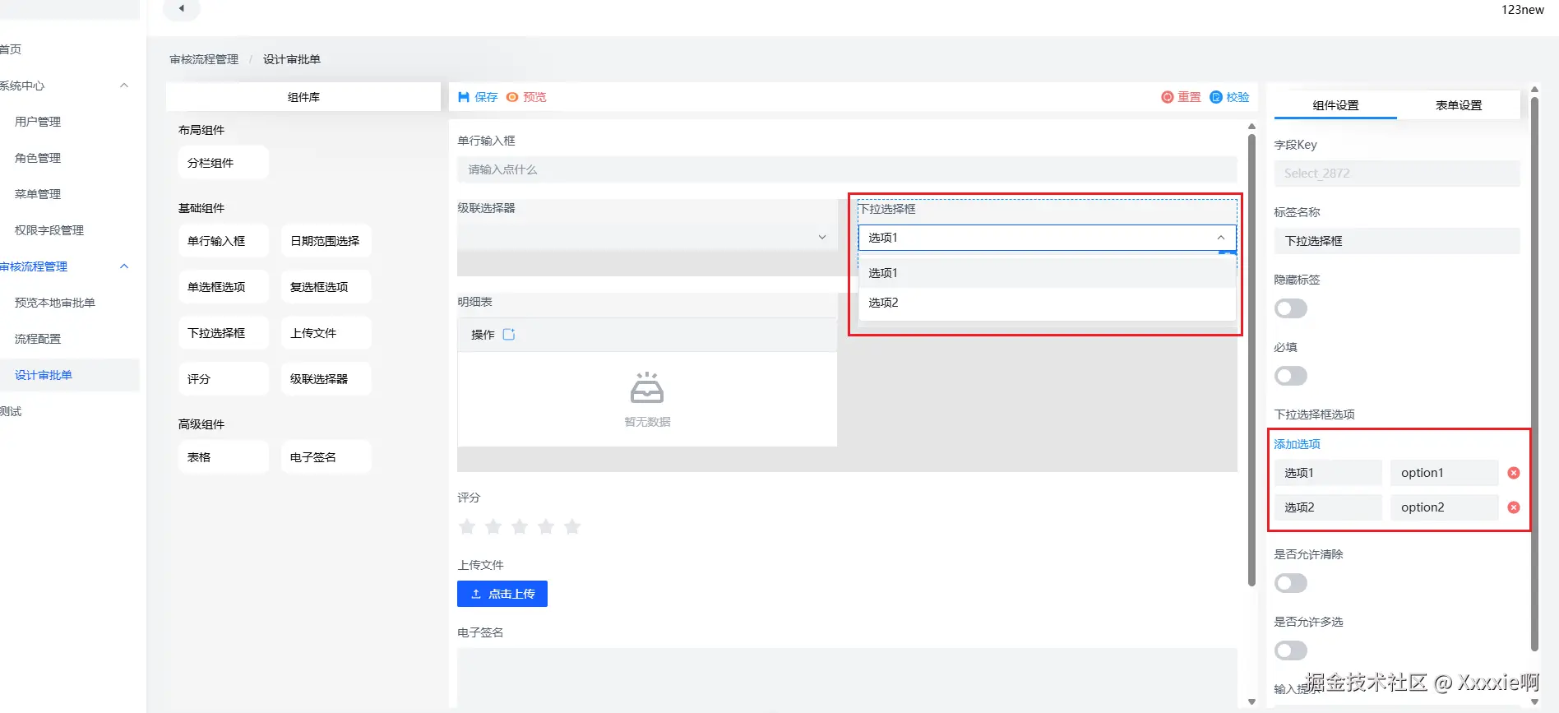Click the save disk icon
This screenshot has height=713, width=1559.
pos(464,97)
